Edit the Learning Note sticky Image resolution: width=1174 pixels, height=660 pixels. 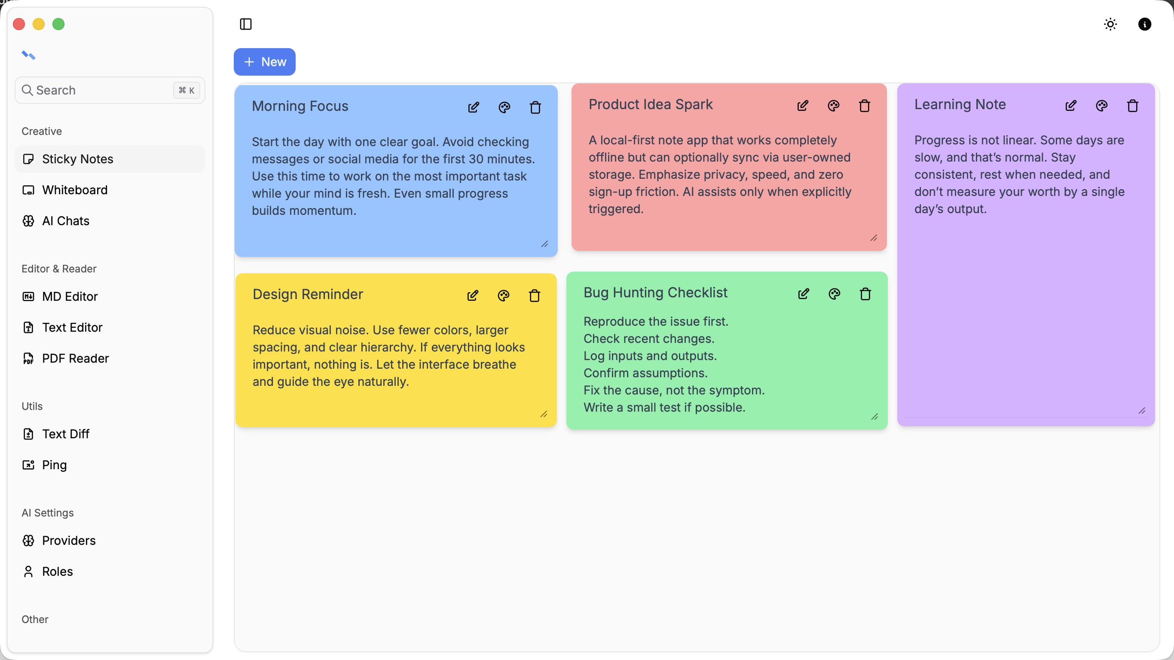tap(1070, 106)
